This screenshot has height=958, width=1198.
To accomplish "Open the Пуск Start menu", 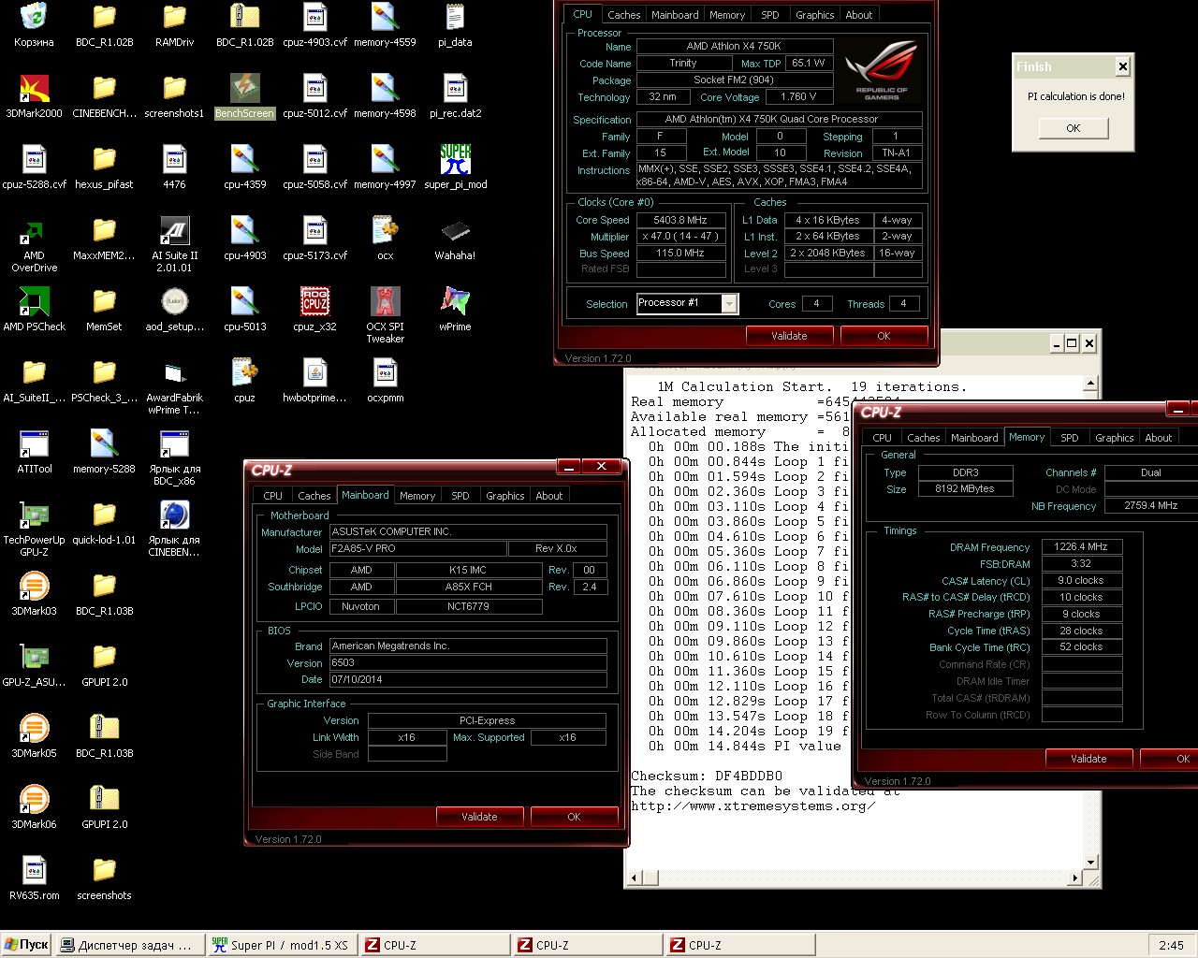I will pos(26,945).
